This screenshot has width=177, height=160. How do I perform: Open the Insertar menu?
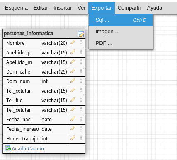click(63, 8)
